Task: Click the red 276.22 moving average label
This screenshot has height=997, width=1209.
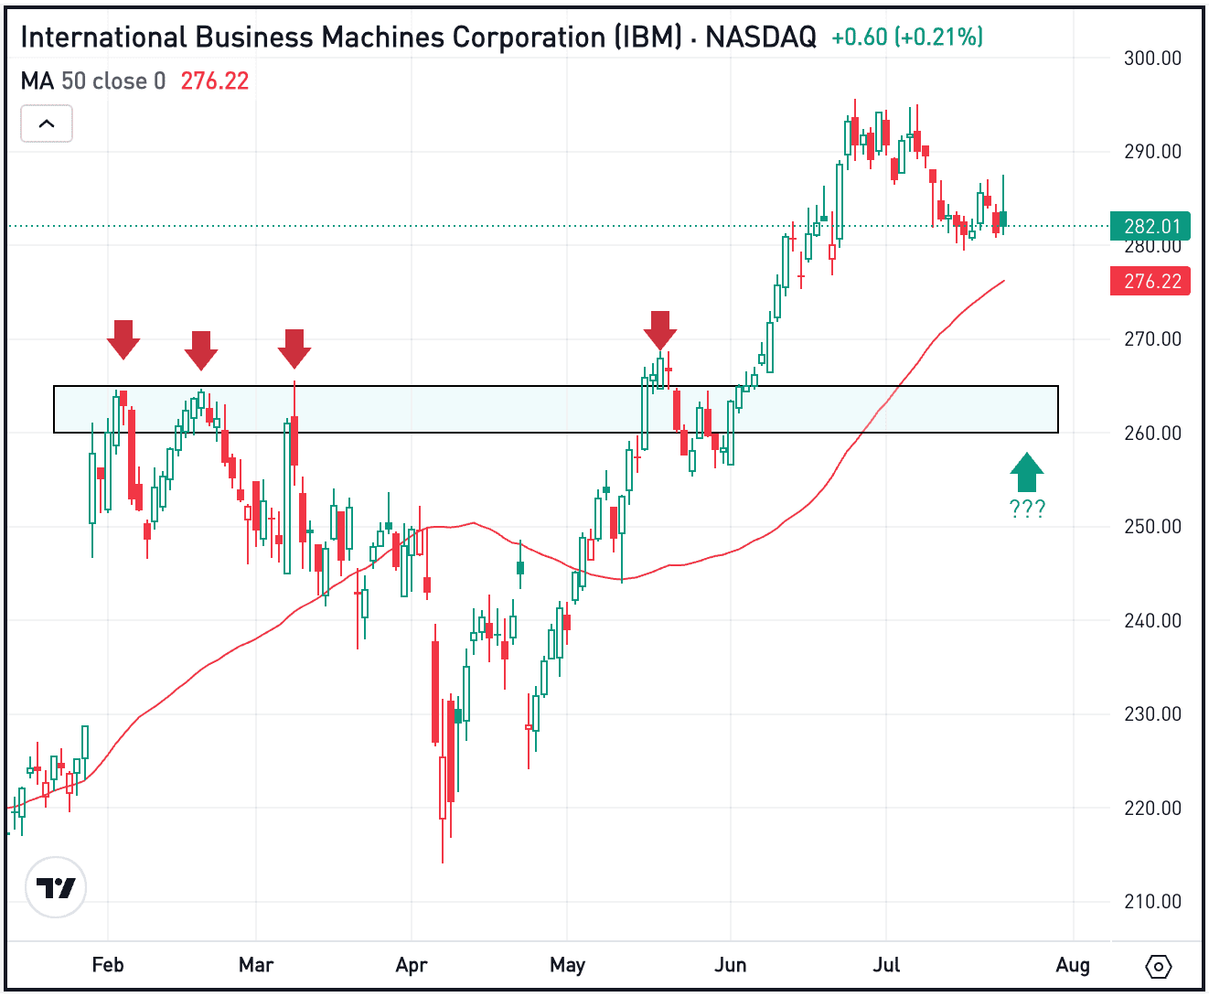Action: [1151, 281]
